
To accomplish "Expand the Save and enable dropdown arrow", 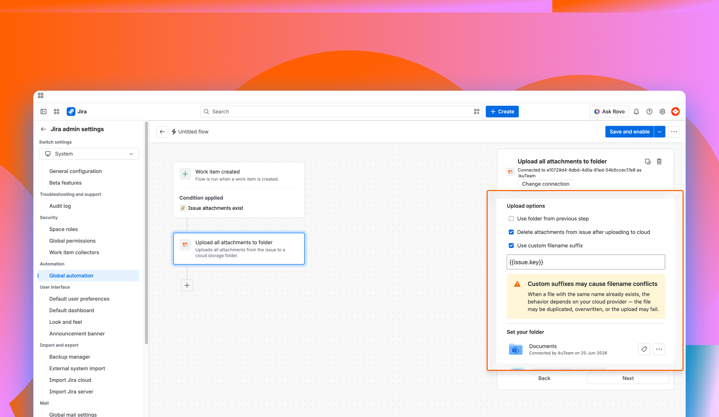I will 659,132.
